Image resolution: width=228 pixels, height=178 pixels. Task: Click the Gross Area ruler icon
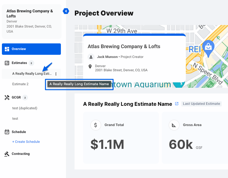(174, 125)
